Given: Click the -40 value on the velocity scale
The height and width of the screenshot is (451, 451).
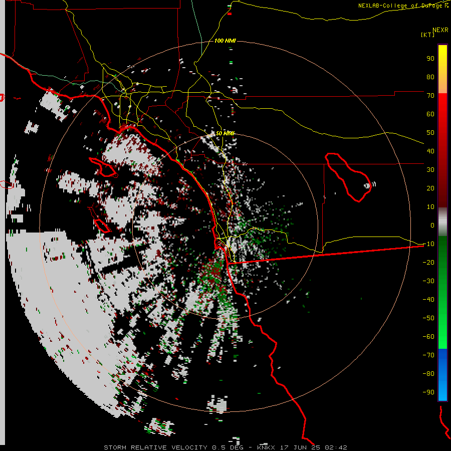Looking at the screenshot, I should click(x=428, y=300).
